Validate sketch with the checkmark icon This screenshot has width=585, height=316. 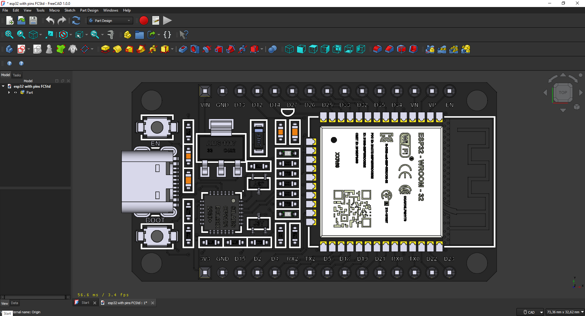click(x=37, y=49)
